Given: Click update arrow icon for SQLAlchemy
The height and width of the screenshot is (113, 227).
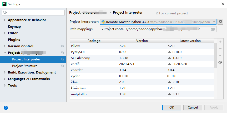Looking at the screenshot, I should [x=169, y=58].
